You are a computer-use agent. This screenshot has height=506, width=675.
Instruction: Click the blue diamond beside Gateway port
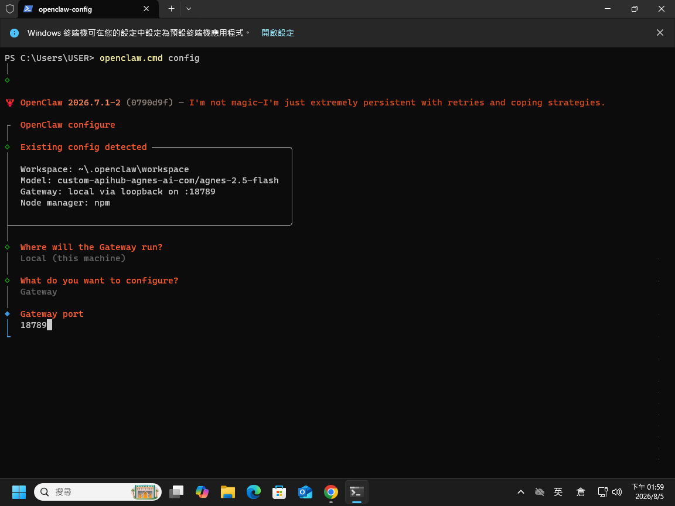click(7, 314)
